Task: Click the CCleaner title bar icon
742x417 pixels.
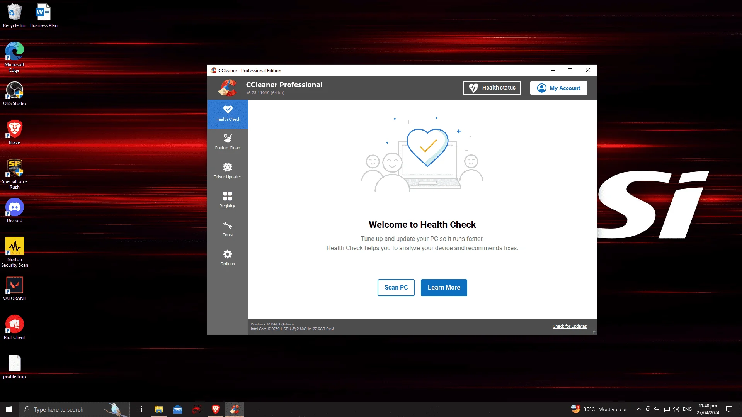Action: (x=214, y=71)
